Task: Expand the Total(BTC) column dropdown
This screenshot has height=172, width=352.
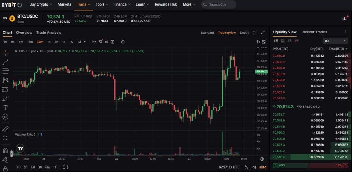Action: pos(346,49)
